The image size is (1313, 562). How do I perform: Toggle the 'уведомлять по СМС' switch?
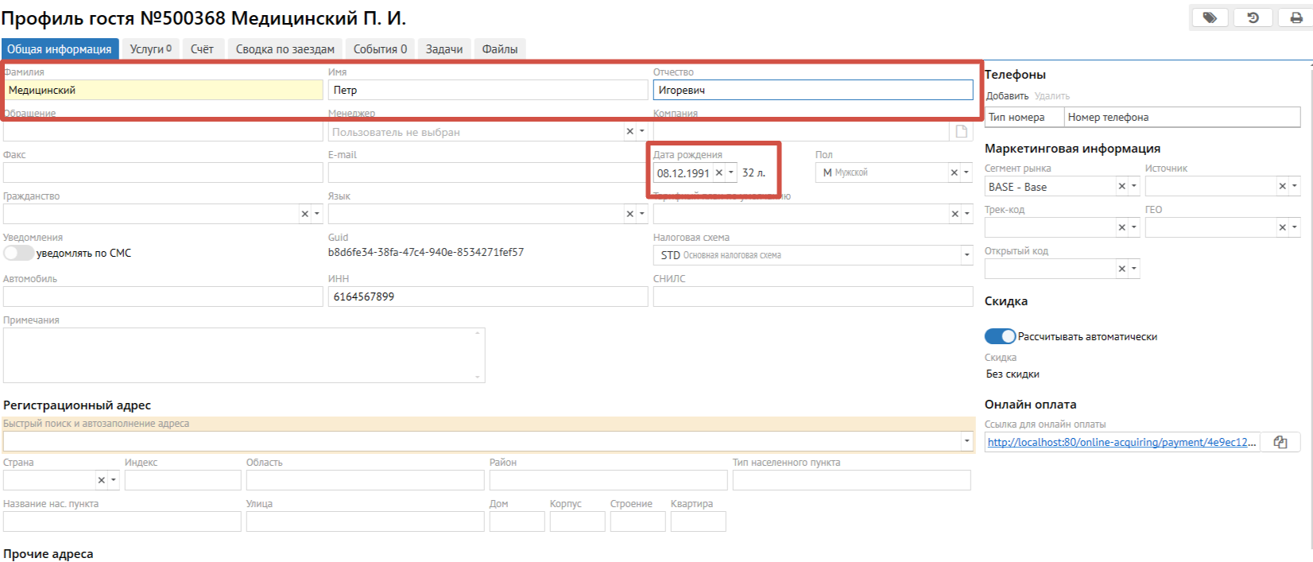(x=19, y=253)
